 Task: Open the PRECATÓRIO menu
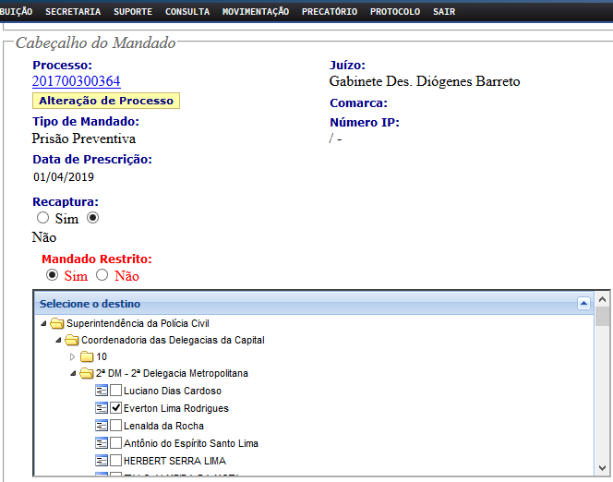[x=329, y=11]
